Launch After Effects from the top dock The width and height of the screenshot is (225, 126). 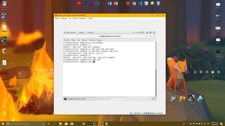pyautogui.click(x=91, y=3)
